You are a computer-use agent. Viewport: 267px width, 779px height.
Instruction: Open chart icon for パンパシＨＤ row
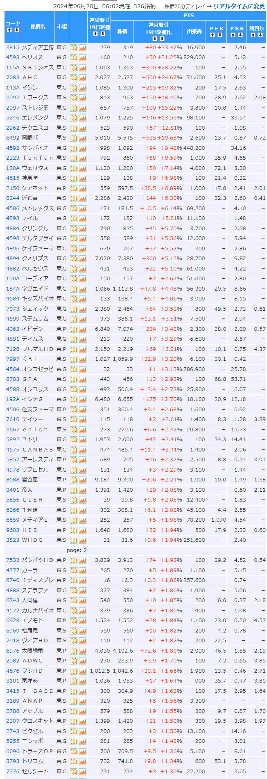83,560
